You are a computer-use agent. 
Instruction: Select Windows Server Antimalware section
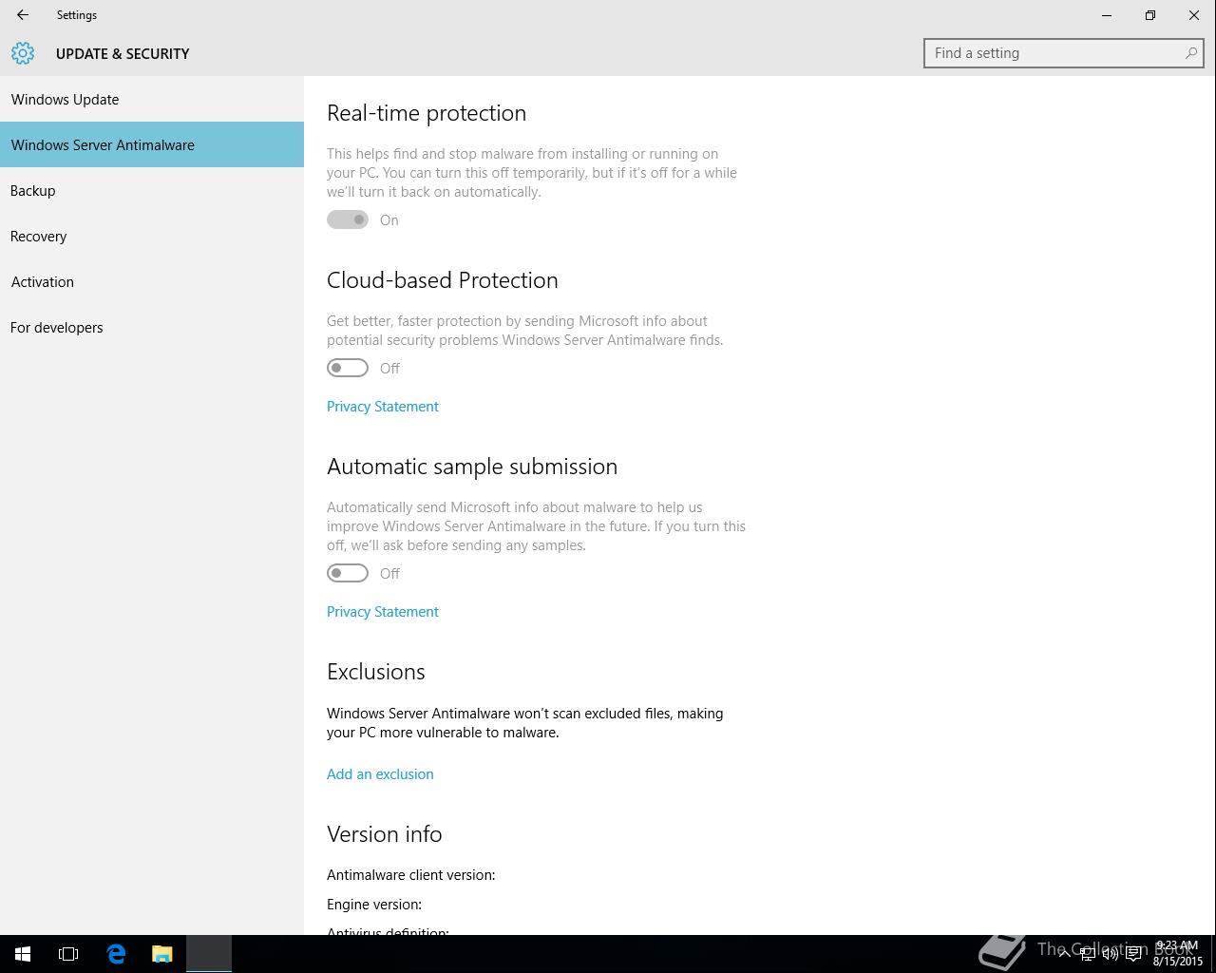pos(152,144)
